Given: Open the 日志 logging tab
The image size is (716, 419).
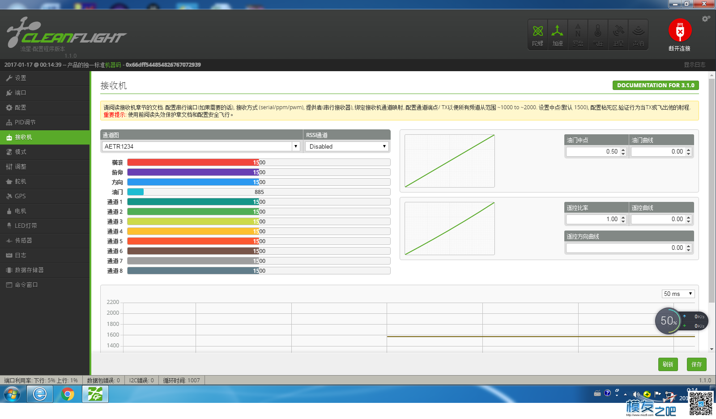Looking at the screenshot, I should click(45, 255).
